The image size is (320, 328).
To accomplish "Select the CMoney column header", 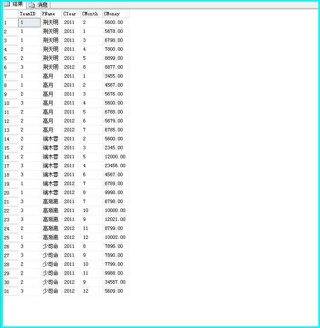I will [x=116, y=14].
